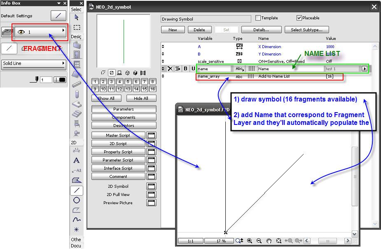Screen dimensions: 381x249
Task: Choose the Door tool
Action: point(77,55)
